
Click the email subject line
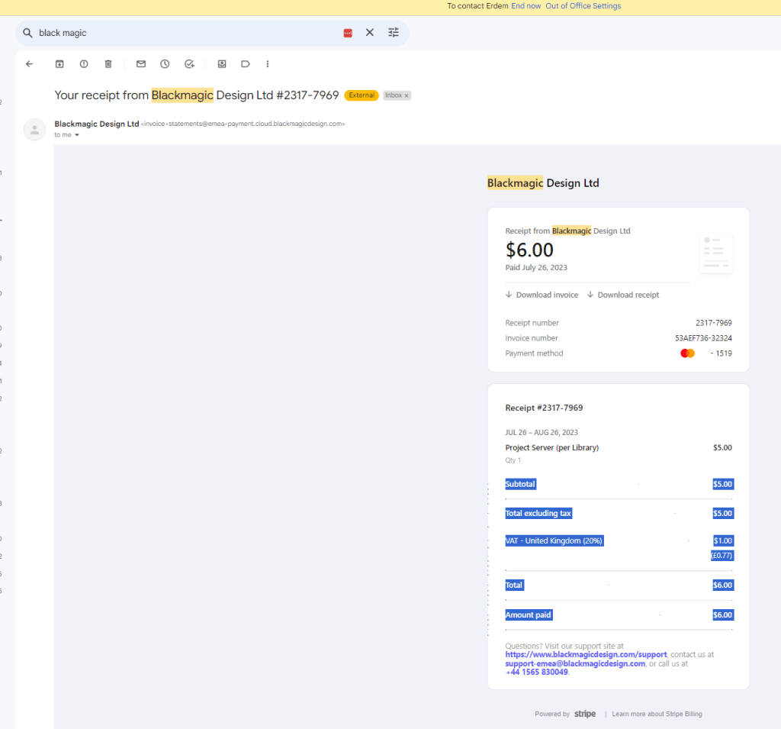pyautogui.click(x=197, y=95)
